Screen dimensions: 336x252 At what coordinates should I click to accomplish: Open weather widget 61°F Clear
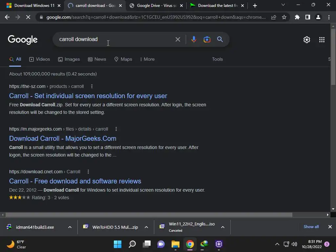coord(16,244)
